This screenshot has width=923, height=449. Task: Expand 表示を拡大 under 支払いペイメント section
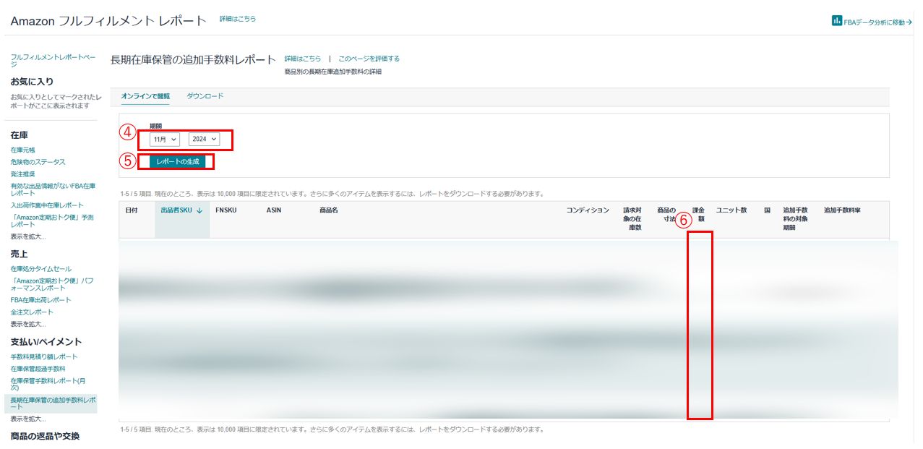coord(28,419)
